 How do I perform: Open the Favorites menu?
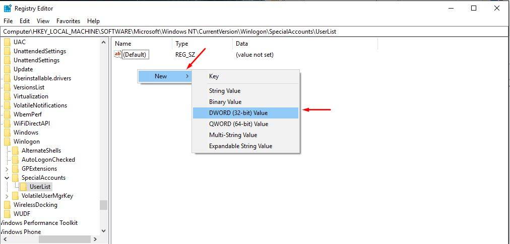point(68,21)
